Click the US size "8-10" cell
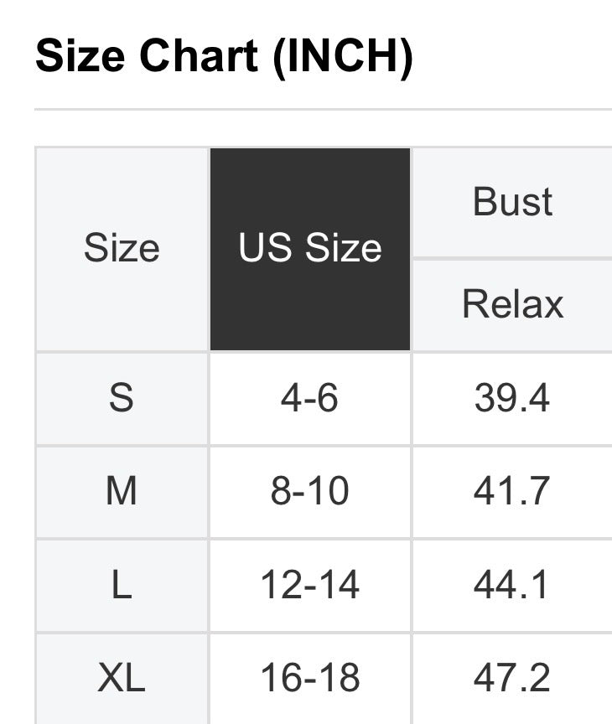The height and width of the screenshot is (724, 612). tap(310, 492)
